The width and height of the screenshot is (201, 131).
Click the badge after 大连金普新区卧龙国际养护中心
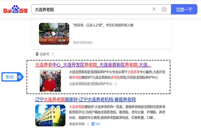116,84
